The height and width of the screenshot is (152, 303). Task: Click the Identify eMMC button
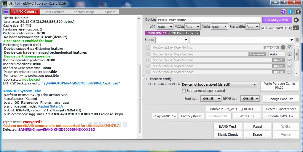click(277, 20)
